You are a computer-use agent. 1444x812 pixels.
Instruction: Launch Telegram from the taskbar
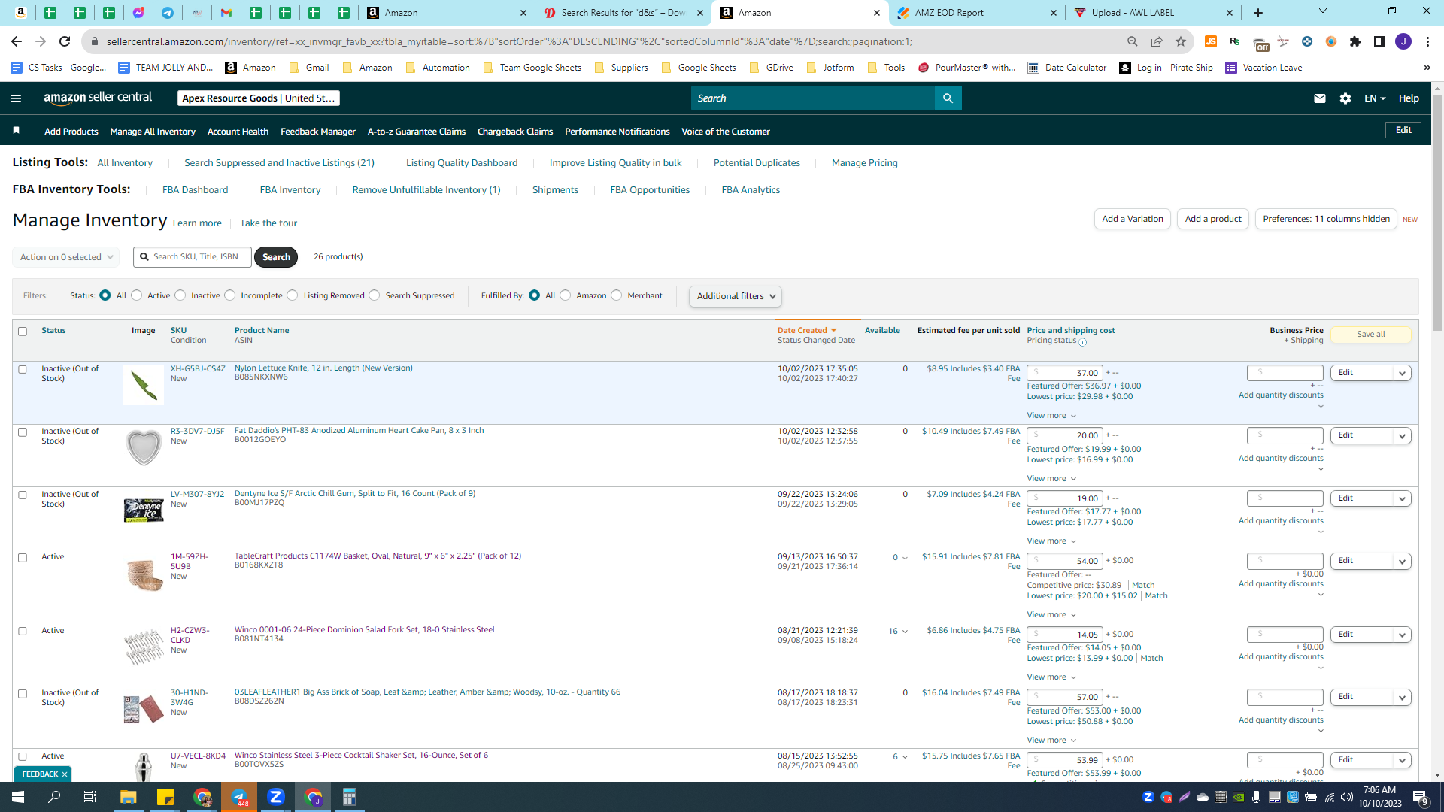click(x=239, y=797)
